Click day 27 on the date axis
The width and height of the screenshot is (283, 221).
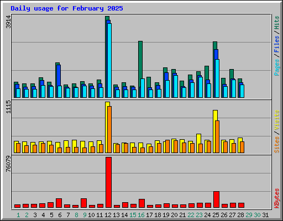[x=232, y=215]
